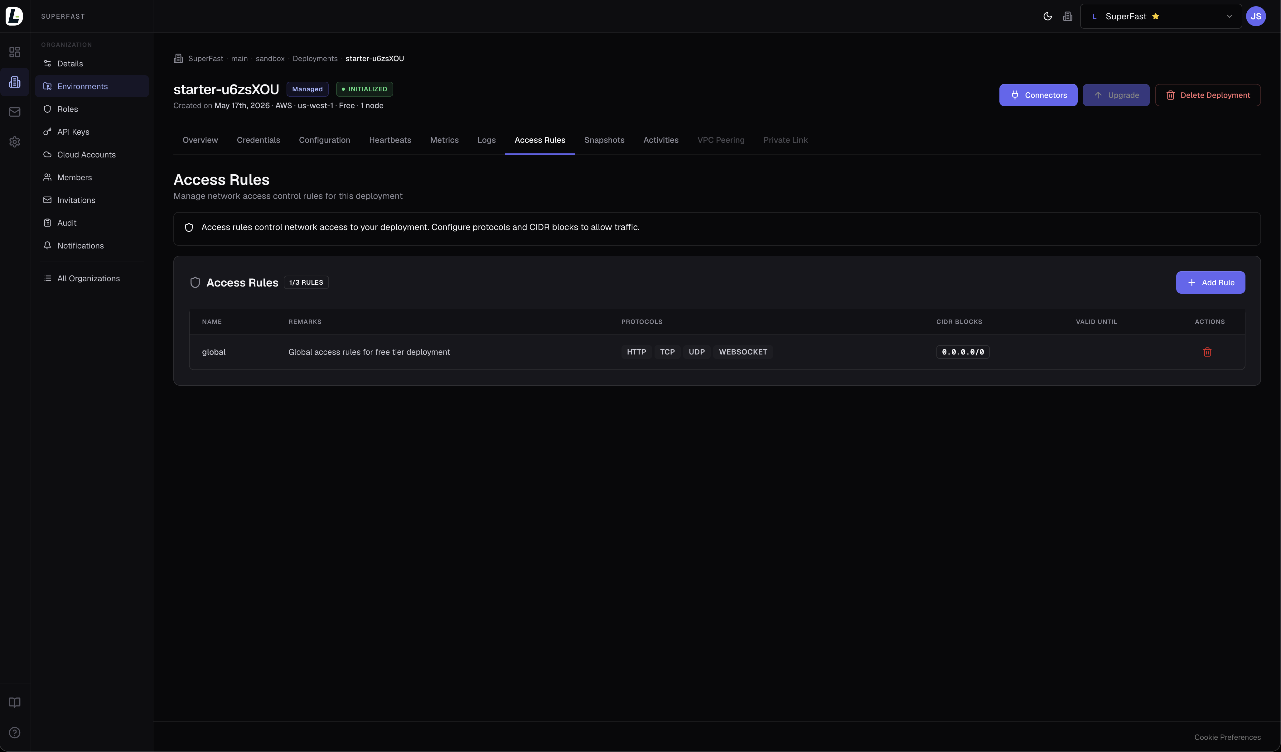Image resolution: width=1281 pixels, height=752 pixels.
Task: Click the Managed badge
Action: click(x=307, y=89)
